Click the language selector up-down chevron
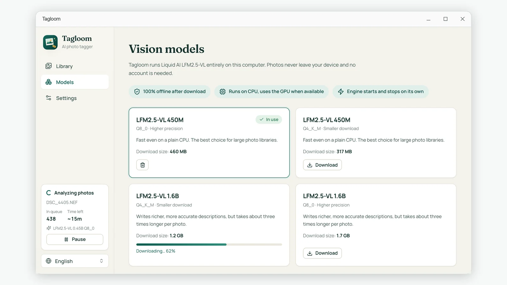 [x=101, y=261]
